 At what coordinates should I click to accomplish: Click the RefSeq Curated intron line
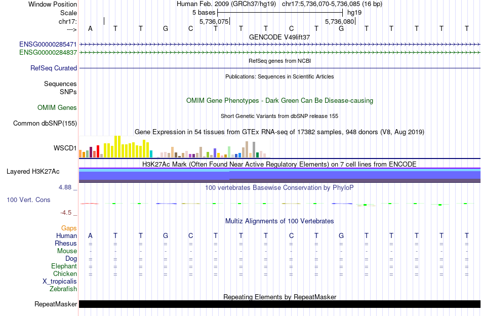coord(280,68)
